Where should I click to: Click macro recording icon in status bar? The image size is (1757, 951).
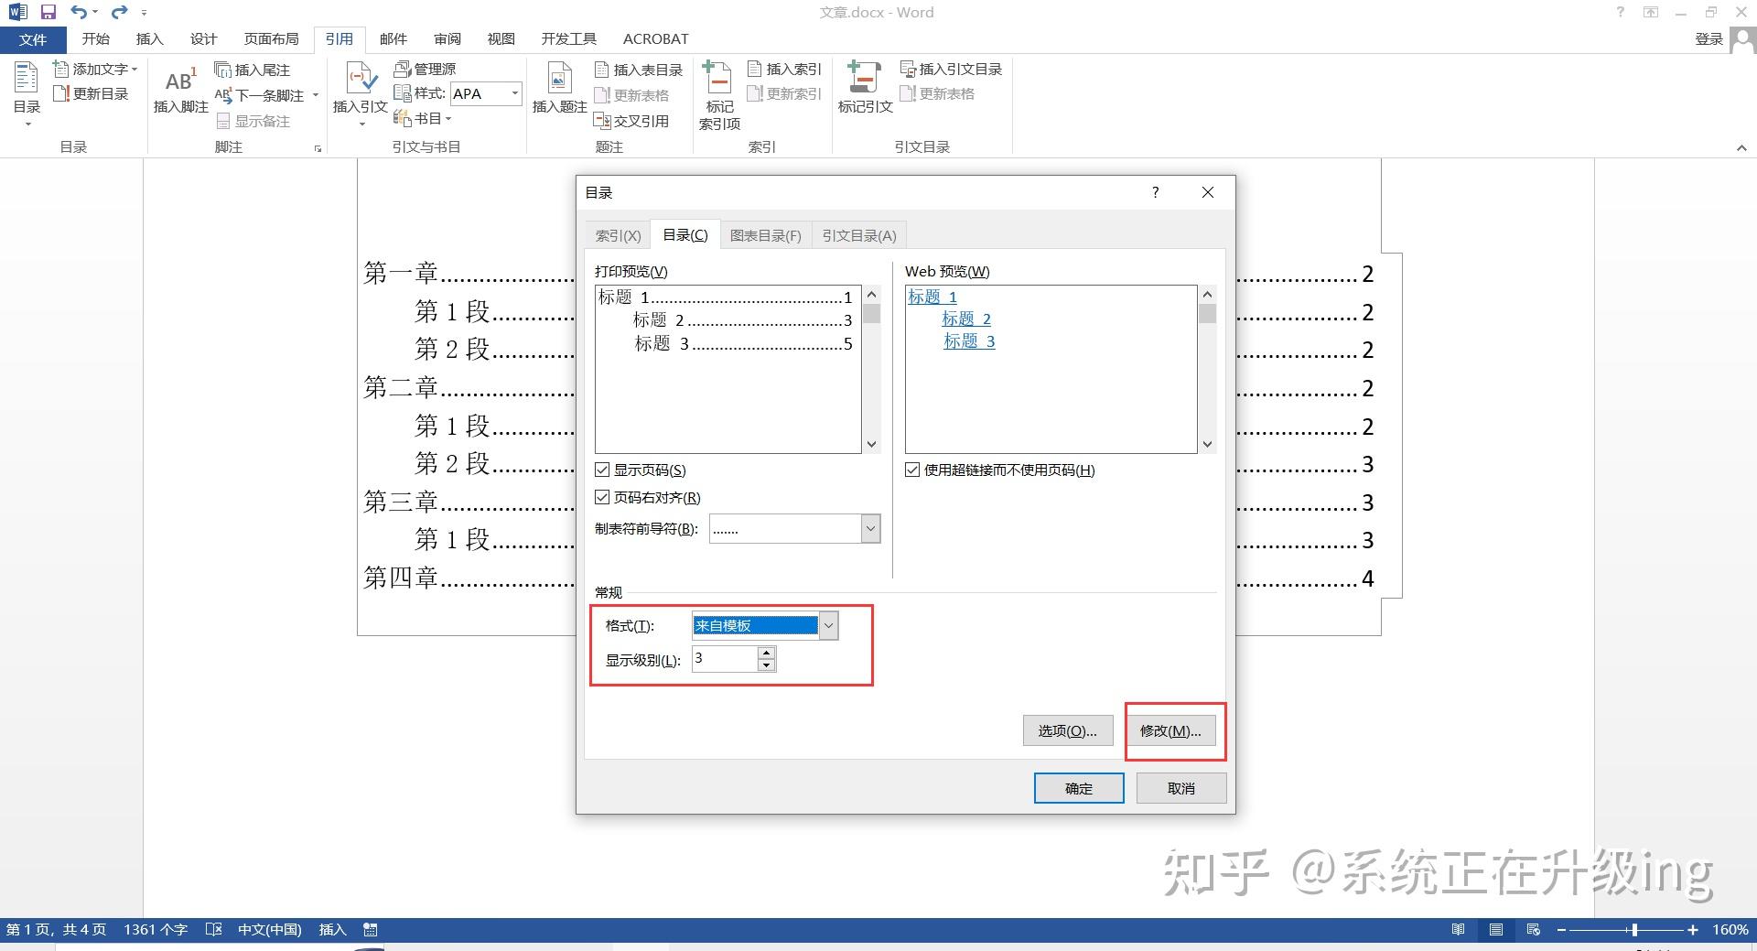point(371,930)
